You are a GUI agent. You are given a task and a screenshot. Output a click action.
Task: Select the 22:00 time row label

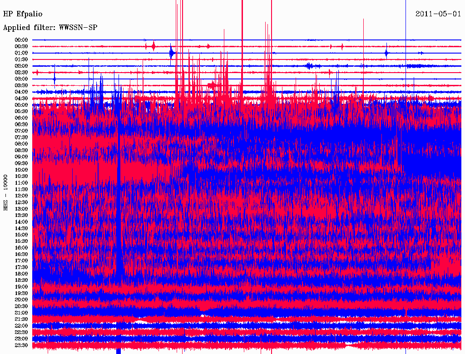coord(21,326)
